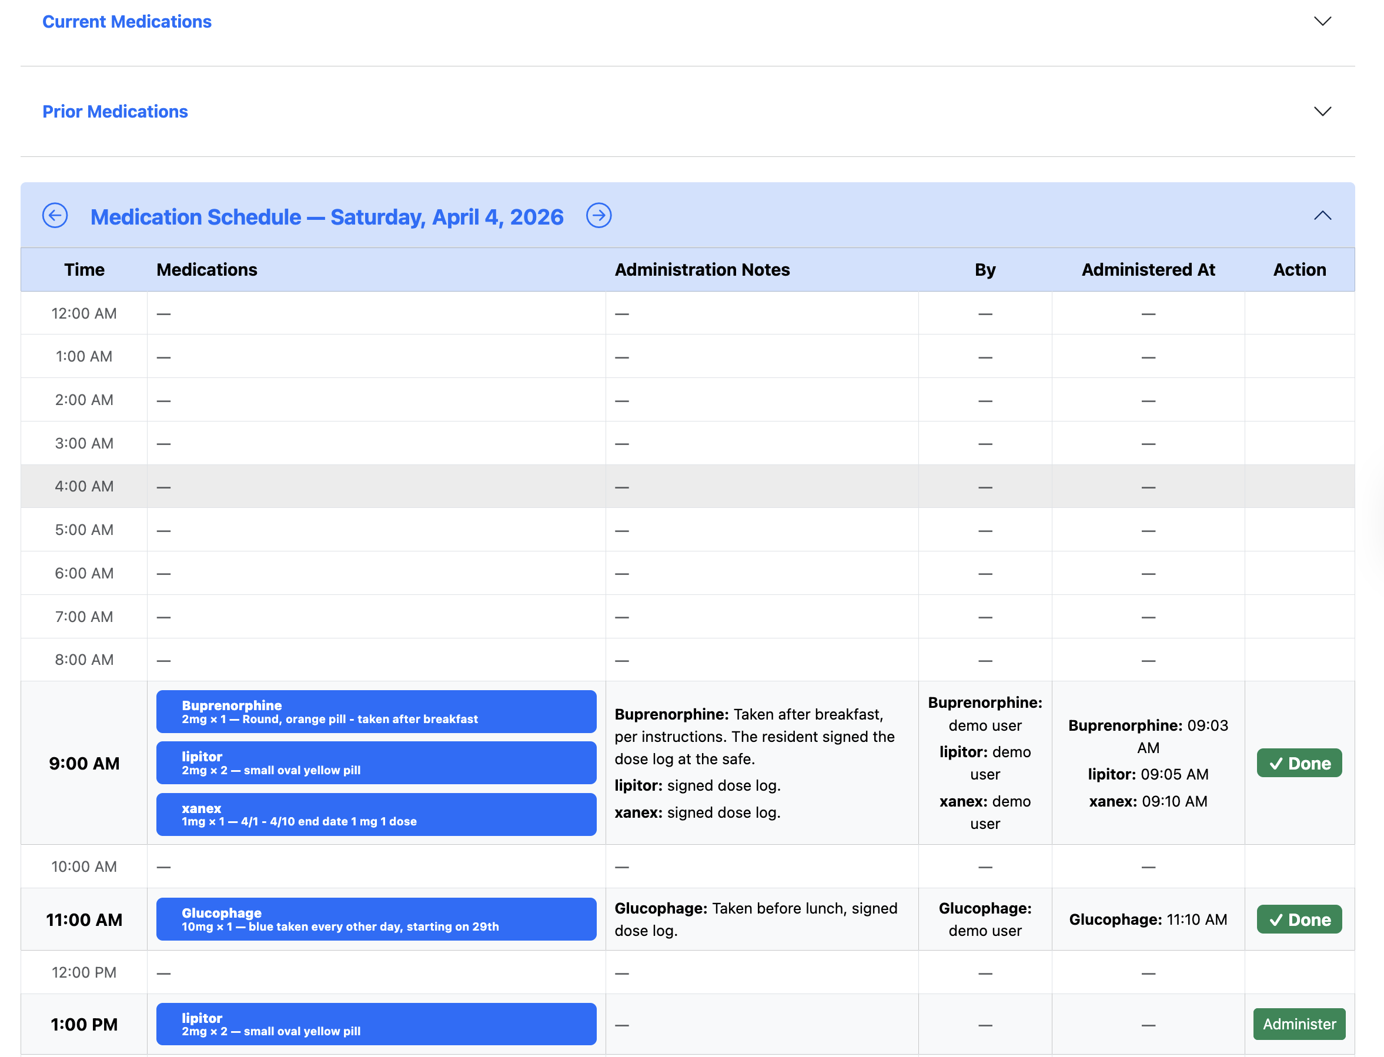Image resolution: width=1384 pixels, height=1057 pixels.
Task: Click 'Glucophage: demo user' in By column
Action: point(985,919)
